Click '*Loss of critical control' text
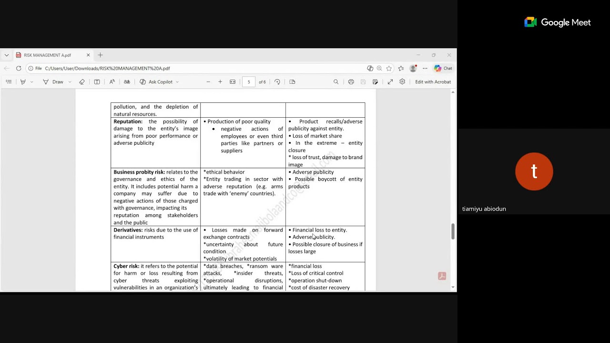This screenshot has width=610, height=343. pyautogui.click(x=316, y=273)
